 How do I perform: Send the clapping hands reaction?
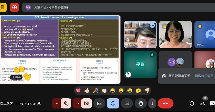click(104, 90)
